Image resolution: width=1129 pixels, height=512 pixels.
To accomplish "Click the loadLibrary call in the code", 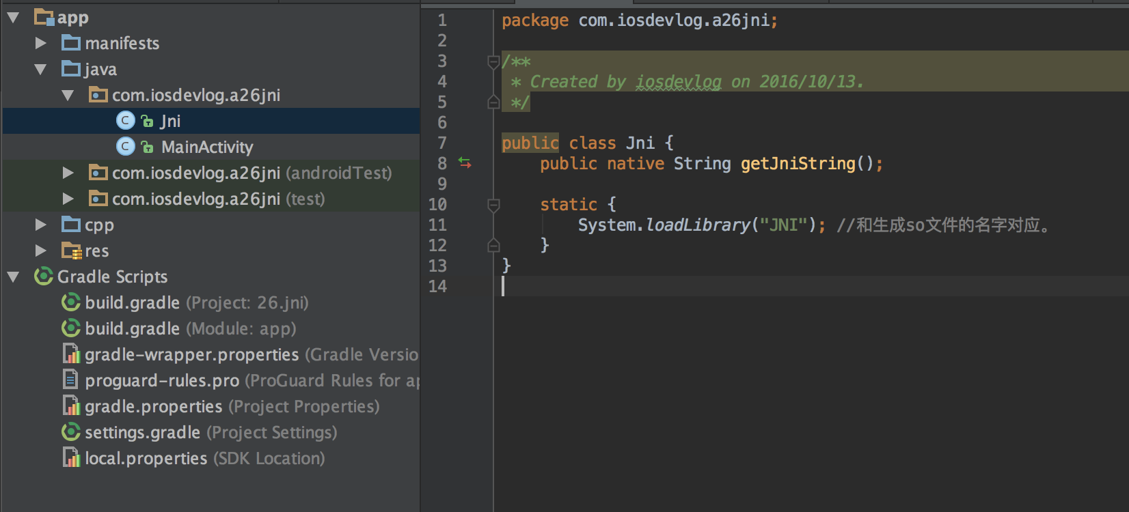I will (x=698, y=225).
